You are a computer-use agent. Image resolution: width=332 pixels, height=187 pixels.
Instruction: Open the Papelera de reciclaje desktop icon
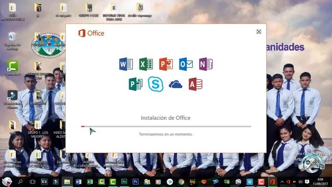[x=12, y=41]
